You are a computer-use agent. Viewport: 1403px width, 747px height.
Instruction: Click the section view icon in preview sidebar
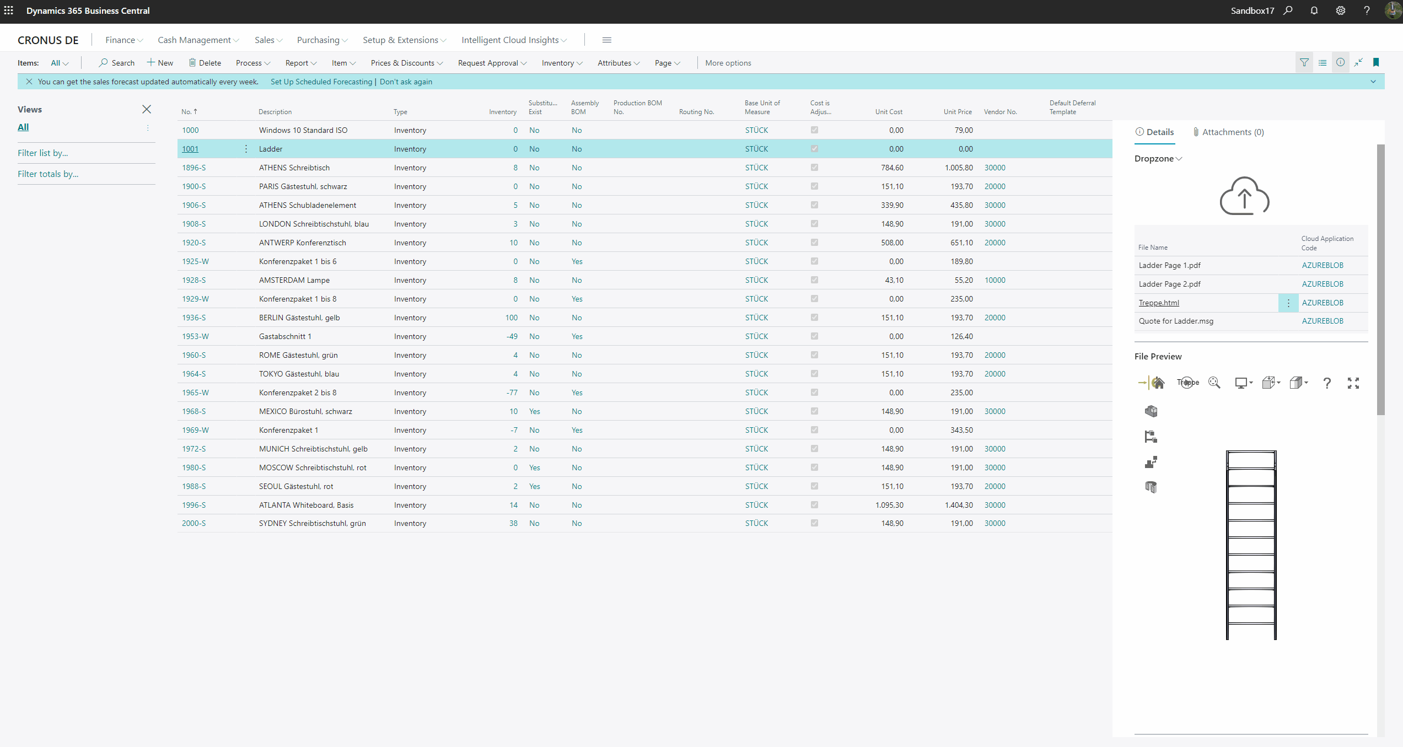pos(1151,487)
